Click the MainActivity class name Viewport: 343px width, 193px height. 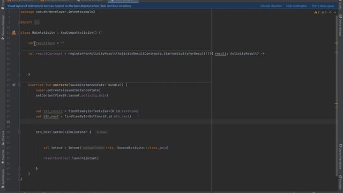tap(43, 33)
